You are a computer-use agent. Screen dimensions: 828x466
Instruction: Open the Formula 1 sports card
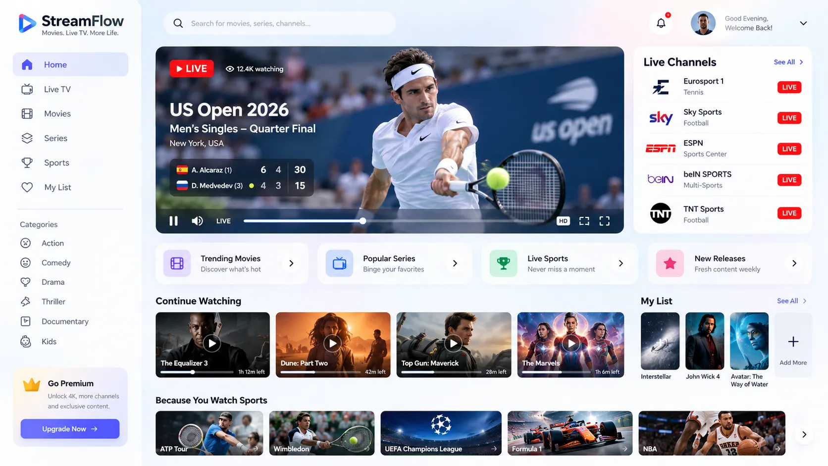pyautogui.click(x=570, y=433)
